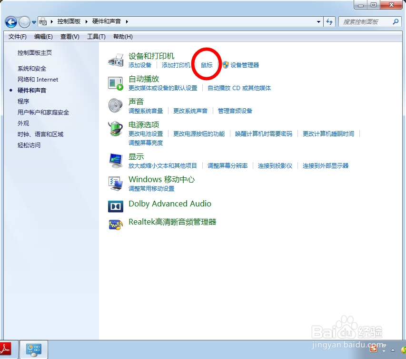This screenshot has width=406, height=359.
Task: Click 更改媒体或设备的默认设置 link
Action: 163,88
